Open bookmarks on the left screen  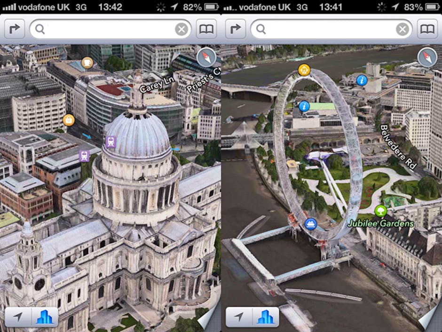coord(206,29)
